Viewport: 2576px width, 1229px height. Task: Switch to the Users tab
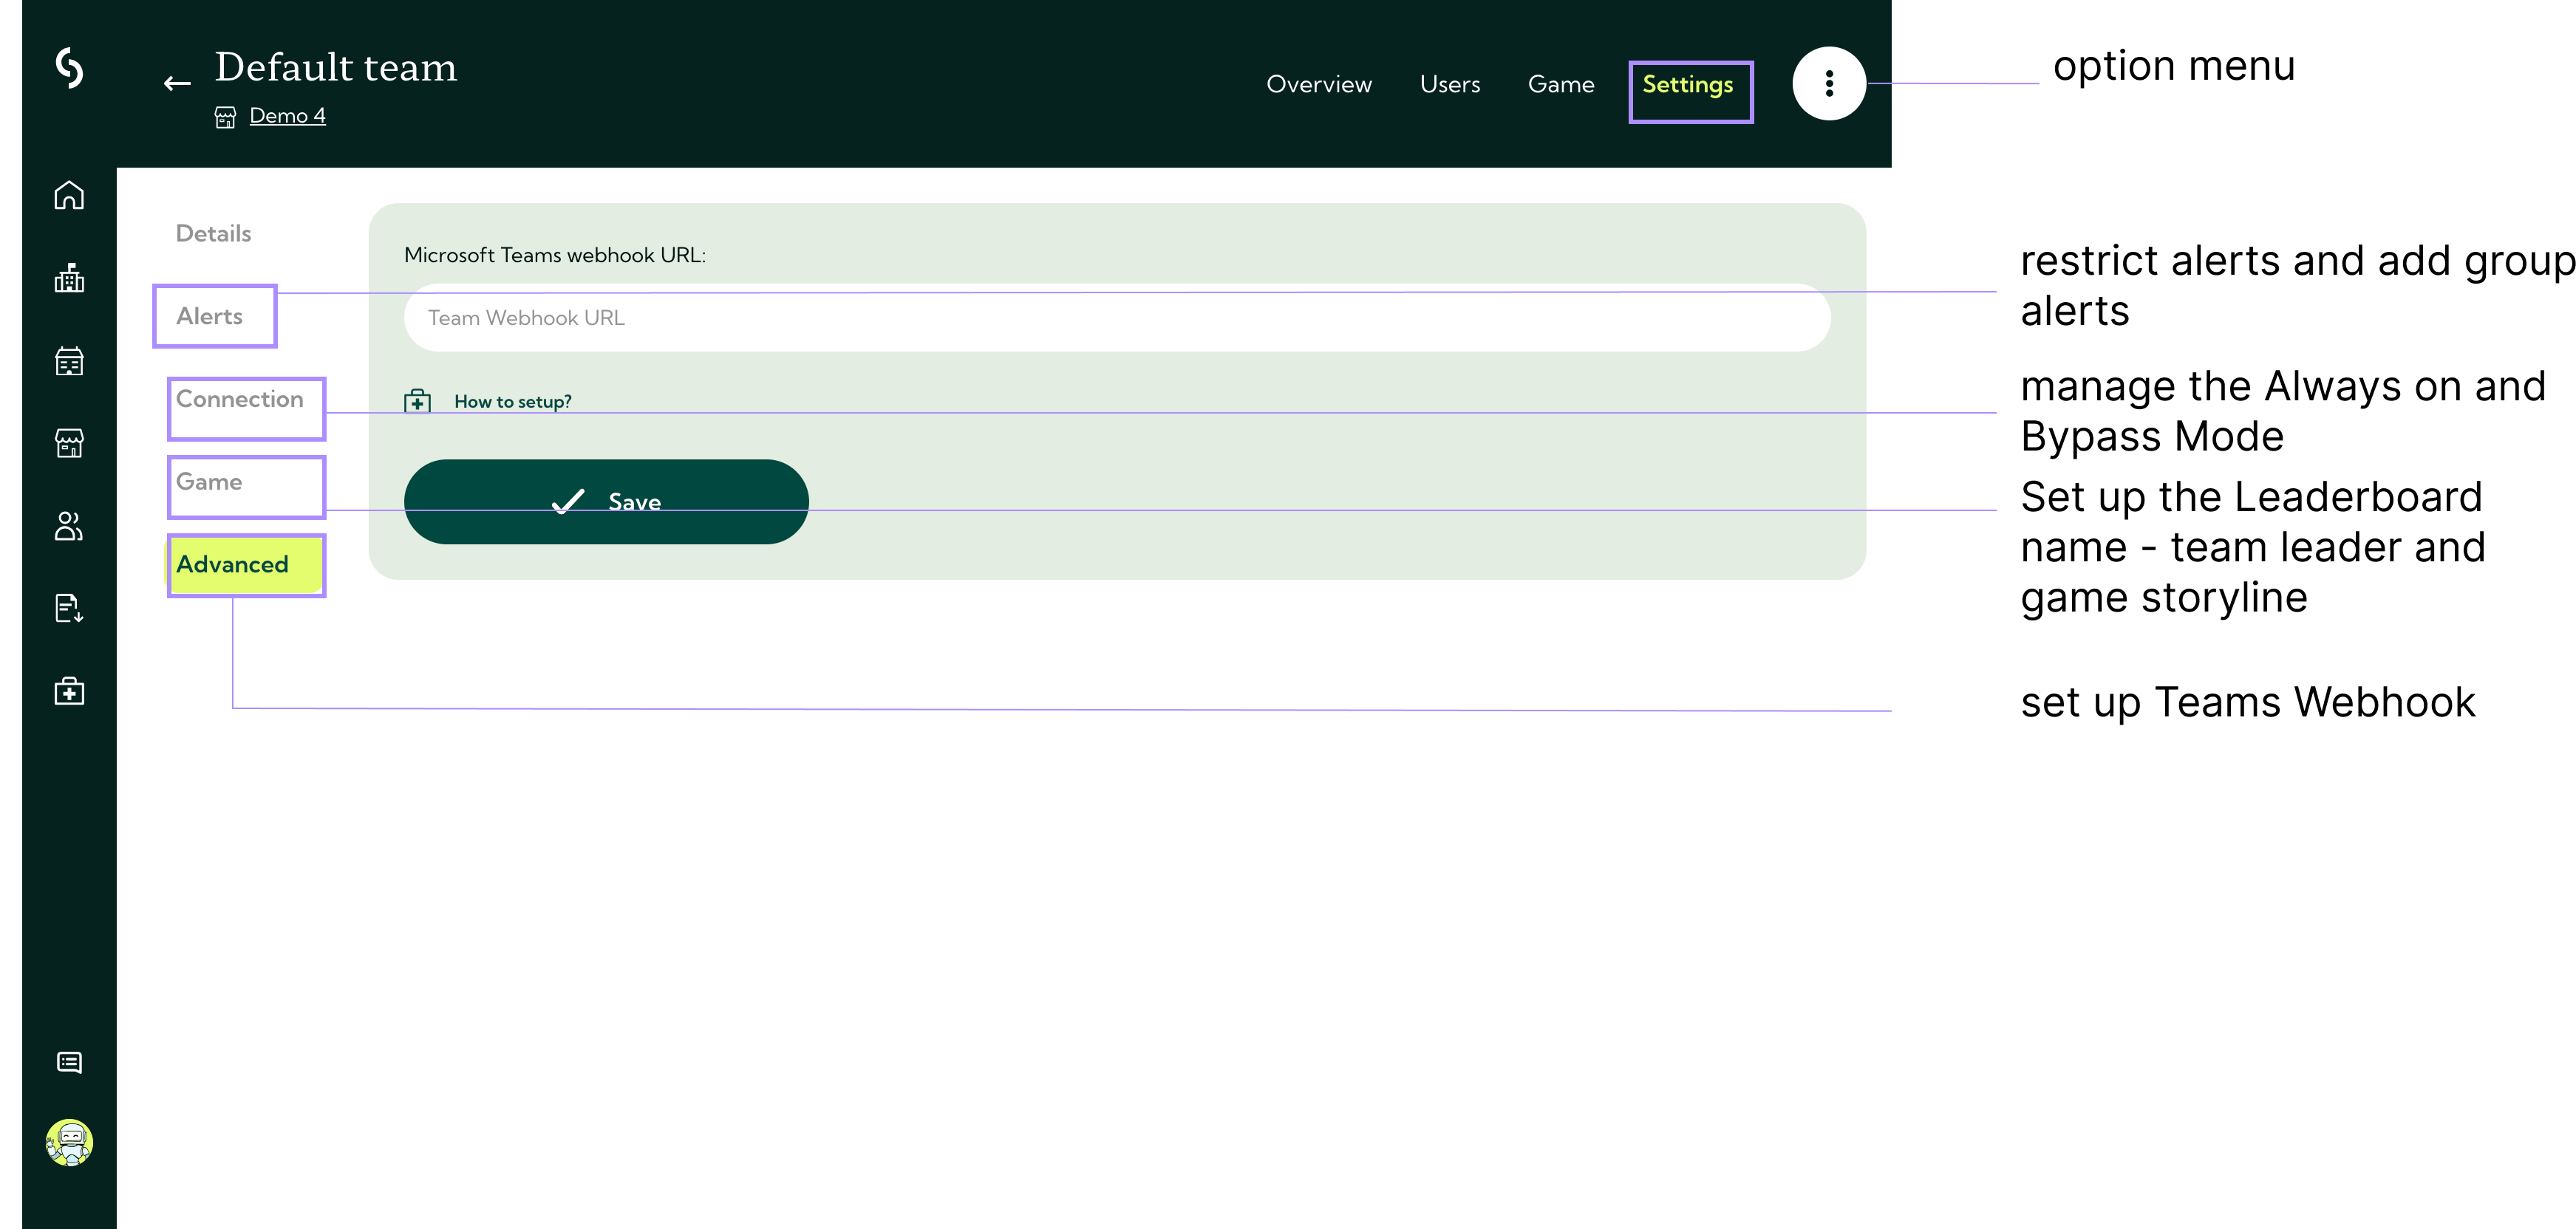coord(1450,85)
